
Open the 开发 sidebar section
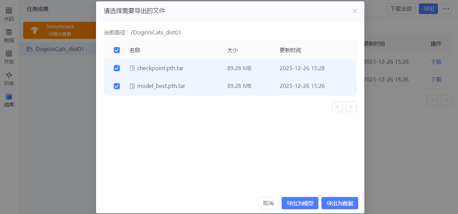[x=9, y=57]
